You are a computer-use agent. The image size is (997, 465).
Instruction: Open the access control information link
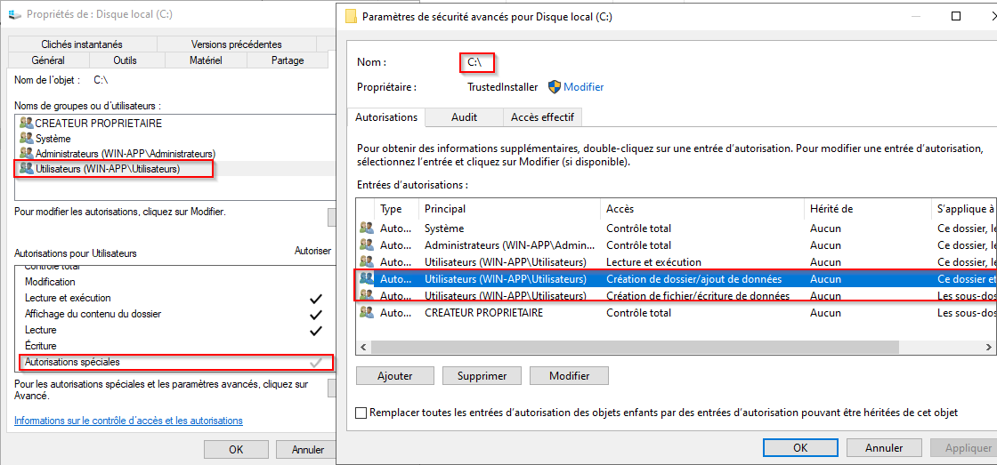pos(128,421)
